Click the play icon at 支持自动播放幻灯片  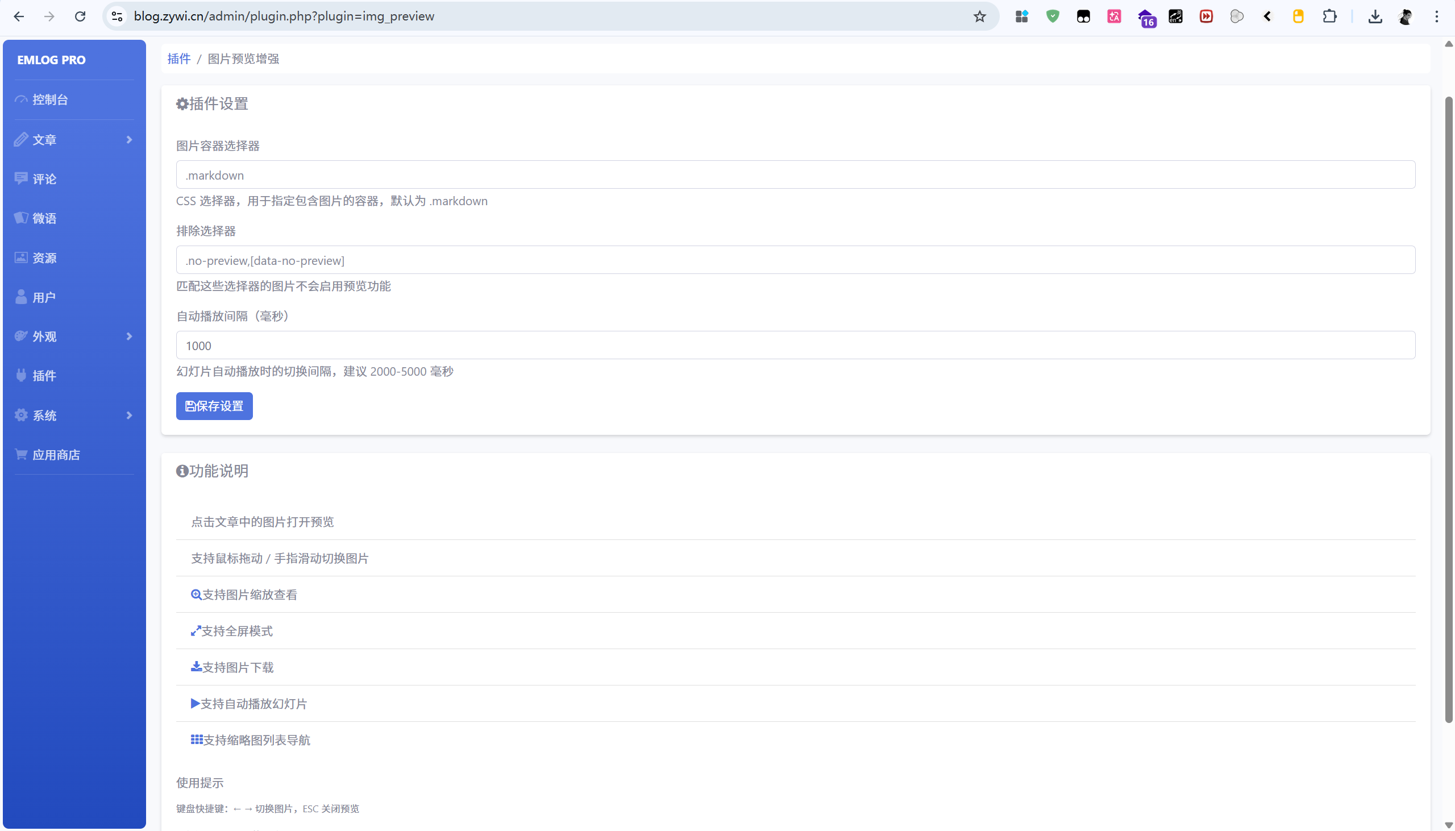(195, 704)
